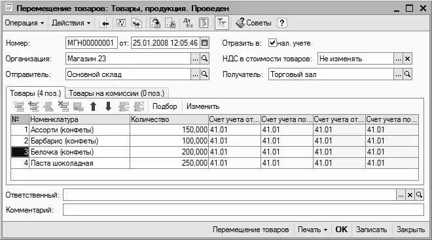The image size is (432, 240).
Task: Click the calendar icon next to date
Action: click(204, 43)
